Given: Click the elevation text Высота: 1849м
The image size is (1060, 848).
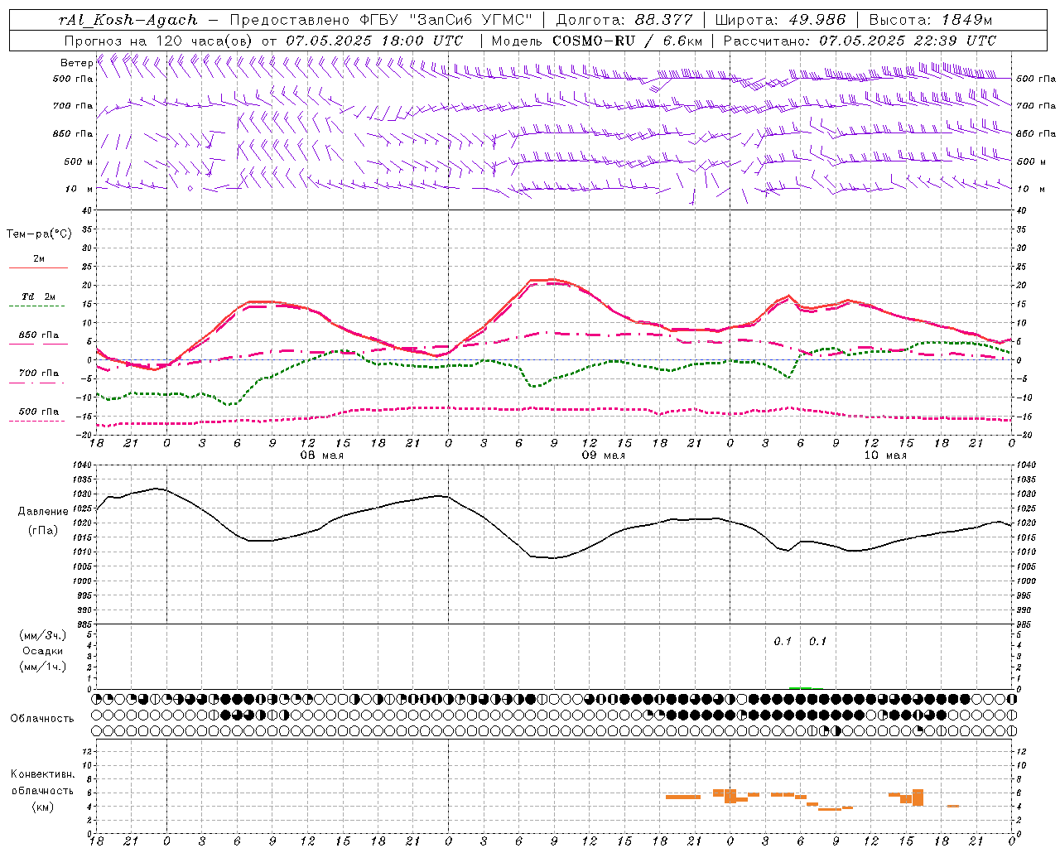Looking at the screenshot, I should (931, 20).
